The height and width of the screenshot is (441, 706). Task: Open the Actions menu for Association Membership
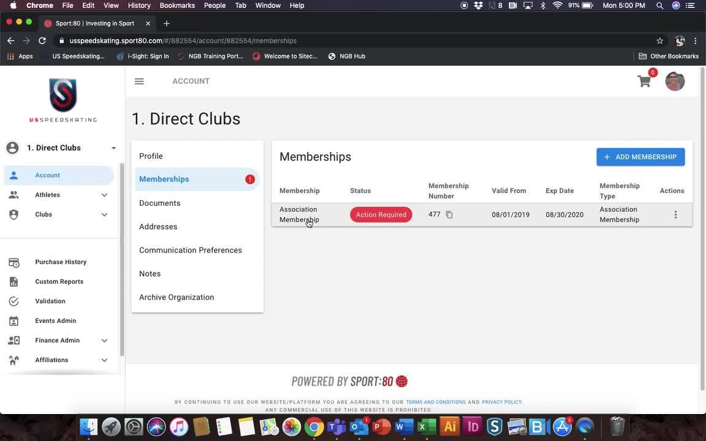pos(675,214)
